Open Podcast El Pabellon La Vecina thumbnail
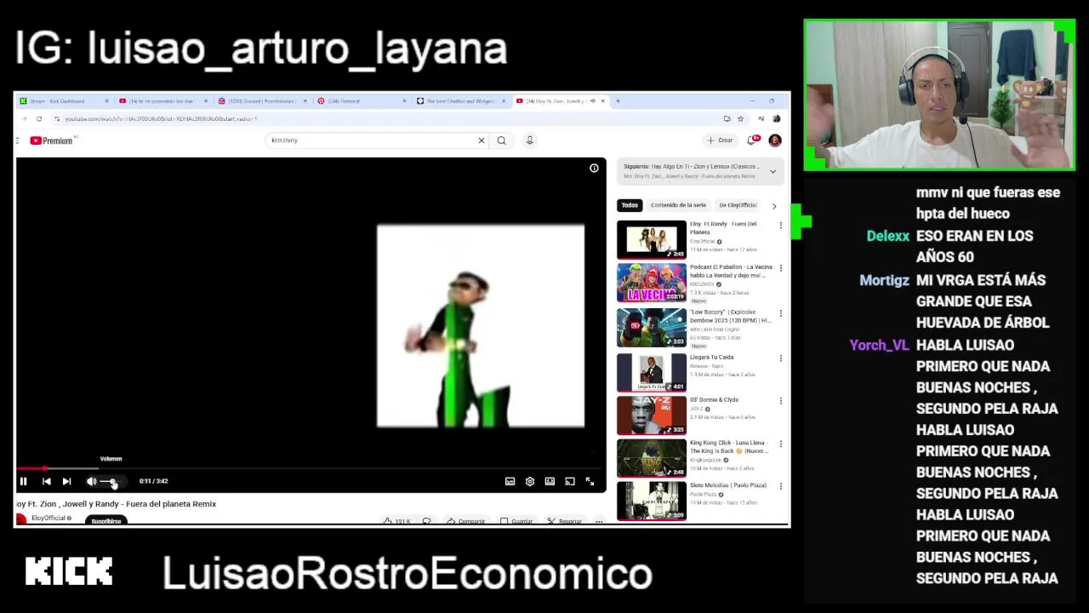1089x613 pixels. coord(652,283)
